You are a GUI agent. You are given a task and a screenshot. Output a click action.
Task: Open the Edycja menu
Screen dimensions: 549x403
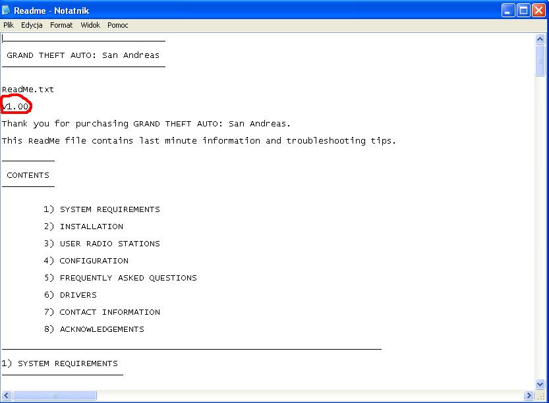click(x=32, y=25)
